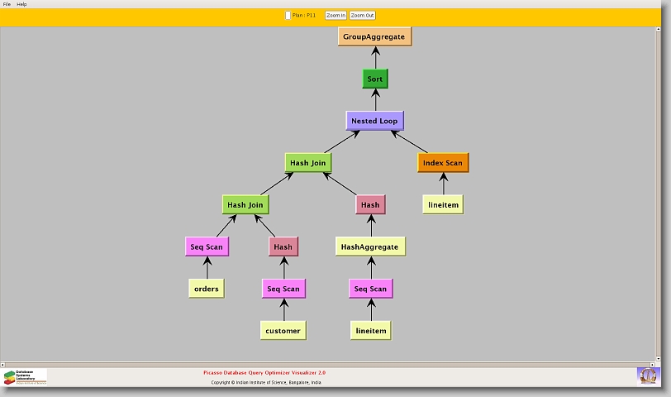Click the Nested Loop node
Screen dimensions: 671x397
pyautogui.click(x=374, y=121)
